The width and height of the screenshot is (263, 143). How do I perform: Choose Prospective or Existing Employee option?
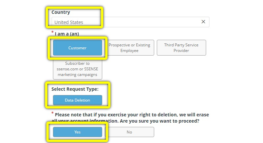coord(129,48)
